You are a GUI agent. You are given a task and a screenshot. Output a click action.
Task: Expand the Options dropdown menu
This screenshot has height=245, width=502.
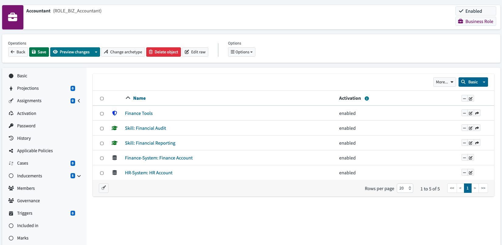coord(241,52)
